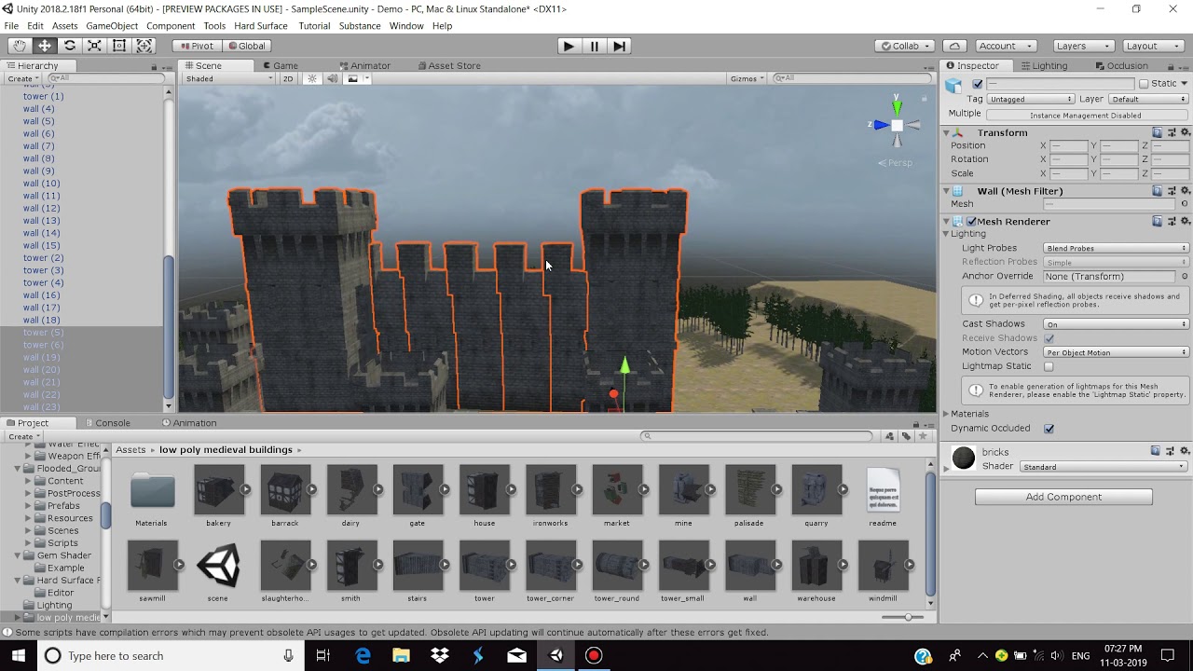
Task: Toggle Receive Shadows checkbox
Action: pyautogui.click(x=1049, y=338)
